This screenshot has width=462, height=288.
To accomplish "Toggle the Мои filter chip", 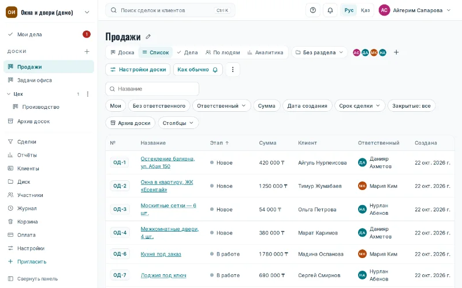I will click(115, 106).
